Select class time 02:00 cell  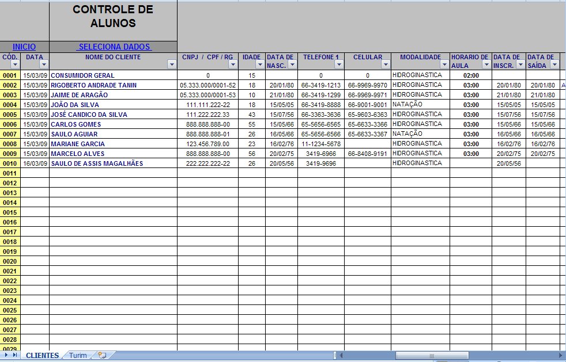coord(471,75)
